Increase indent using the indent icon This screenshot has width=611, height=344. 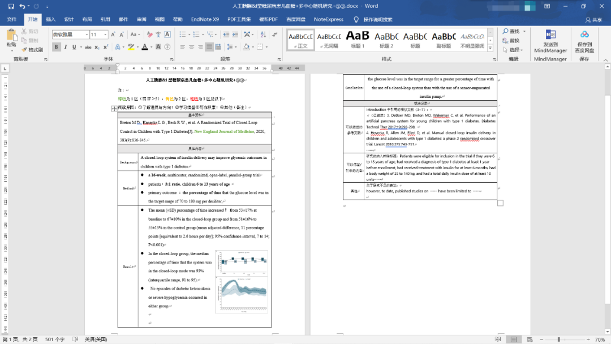pyautogui.click(x=235, y=35)
